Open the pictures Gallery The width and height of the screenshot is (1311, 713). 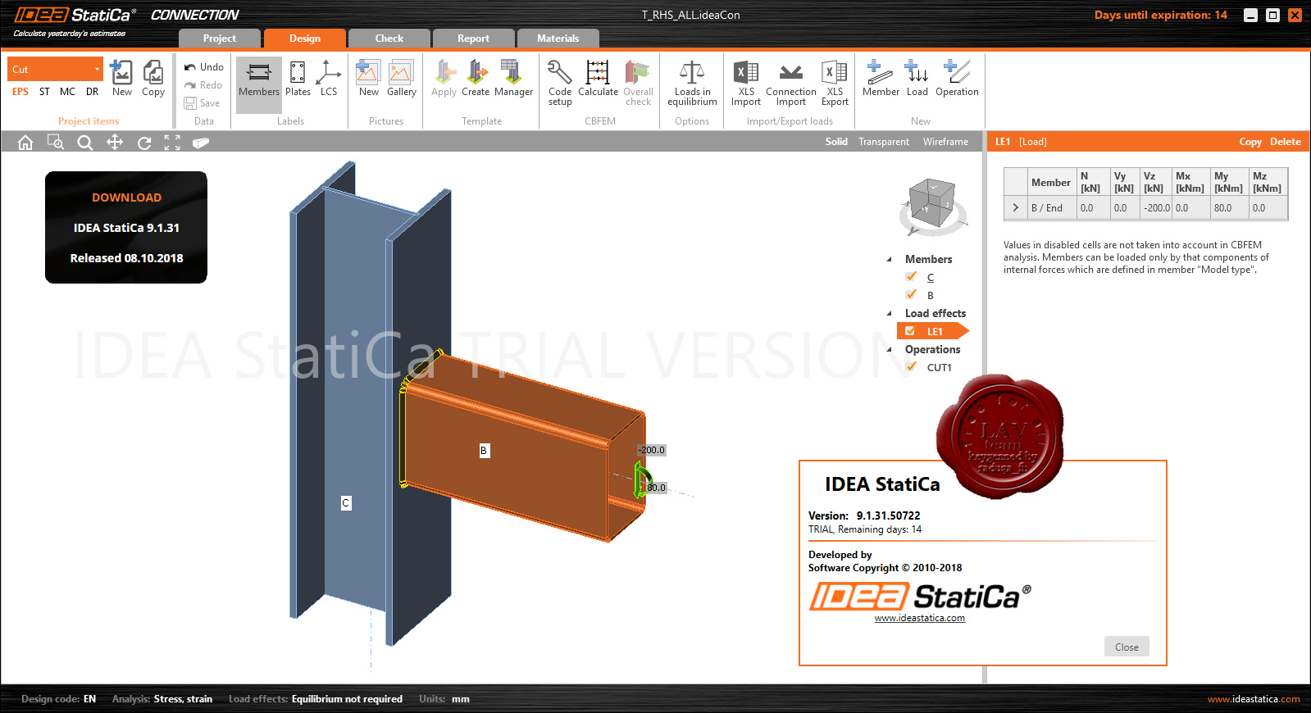point(401,79)
